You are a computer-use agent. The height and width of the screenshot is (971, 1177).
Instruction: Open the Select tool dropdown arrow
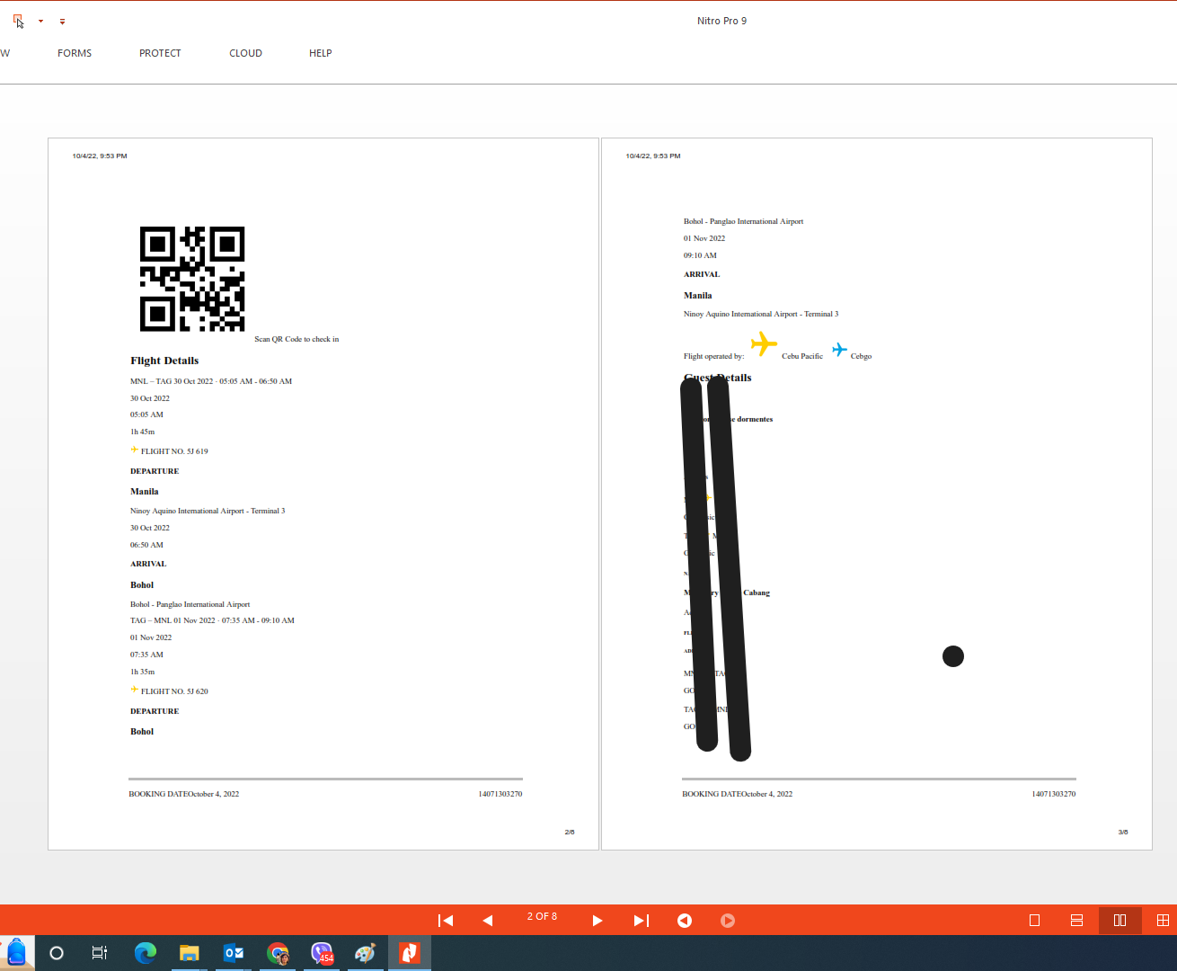[40, 21]
